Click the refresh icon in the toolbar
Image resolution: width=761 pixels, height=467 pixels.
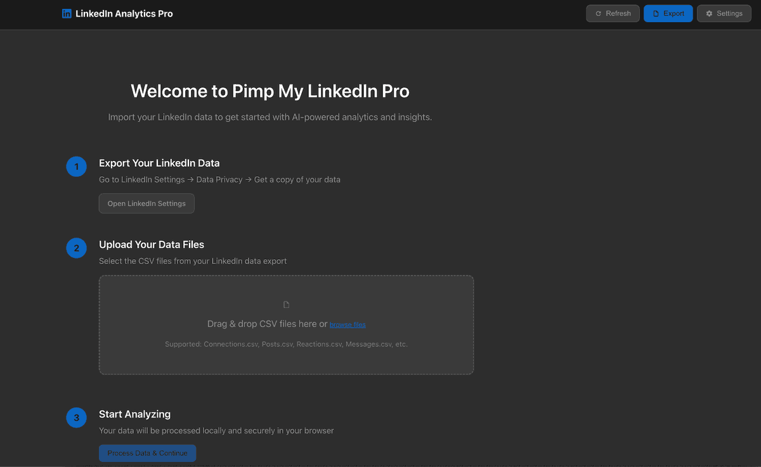click(x=599, y=13)
